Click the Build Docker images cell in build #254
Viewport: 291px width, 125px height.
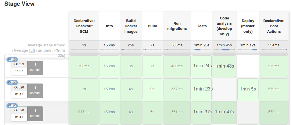131,66
